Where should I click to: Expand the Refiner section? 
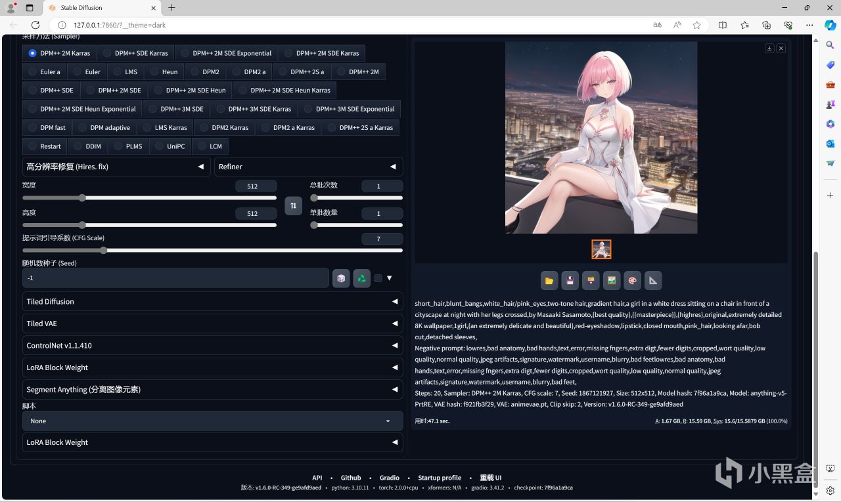coord(309,167)
